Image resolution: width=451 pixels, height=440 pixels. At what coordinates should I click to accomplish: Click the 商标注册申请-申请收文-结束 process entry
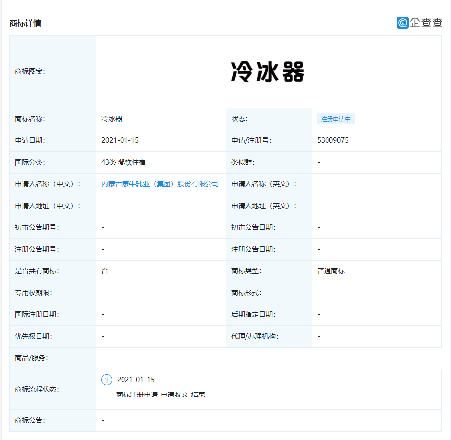(161, 395)
